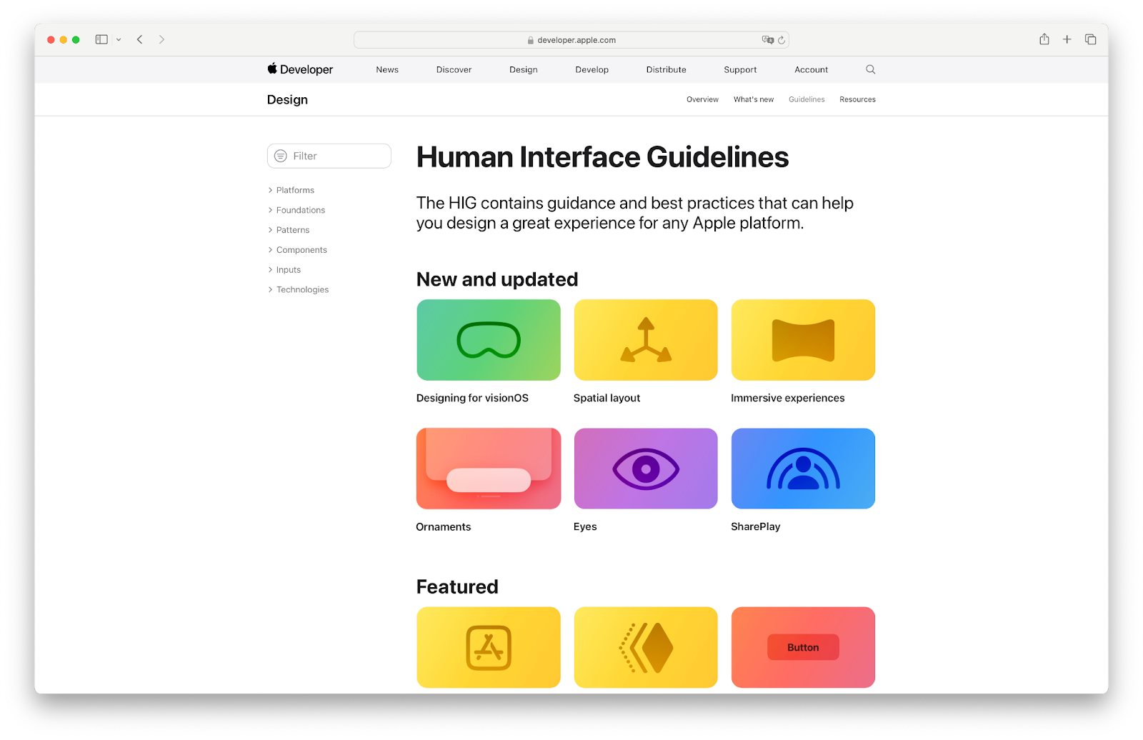Click the Design section title link
Image resolution: width=1143 pixels, height=740 pixels.
(x=287, y=100)
